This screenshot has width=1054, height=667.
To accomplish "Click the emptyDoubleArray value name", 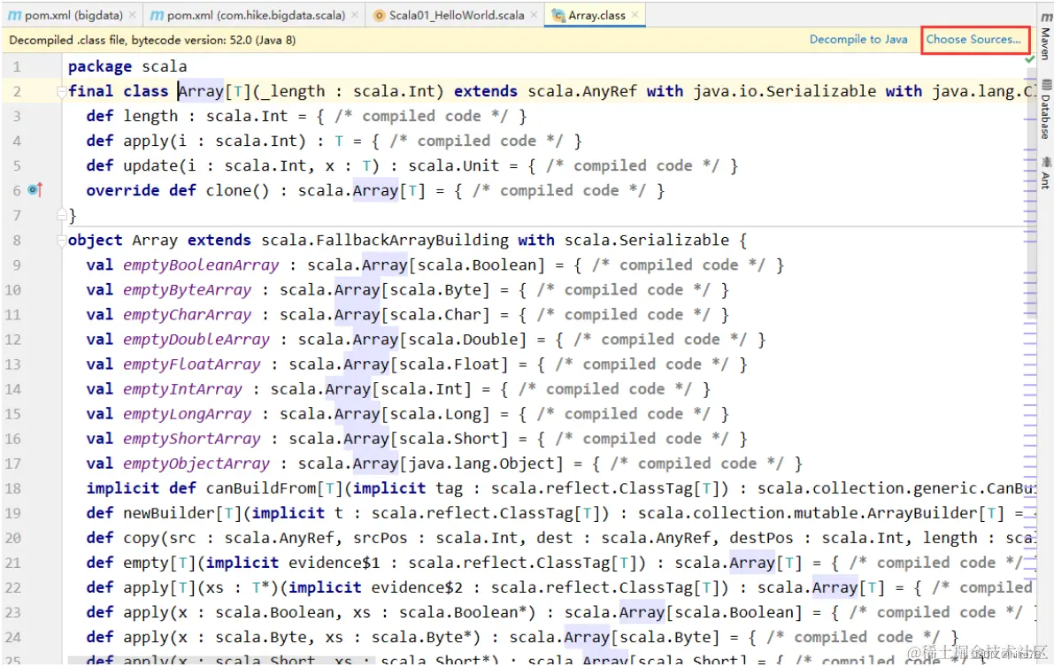I will (x=196, y=340).
